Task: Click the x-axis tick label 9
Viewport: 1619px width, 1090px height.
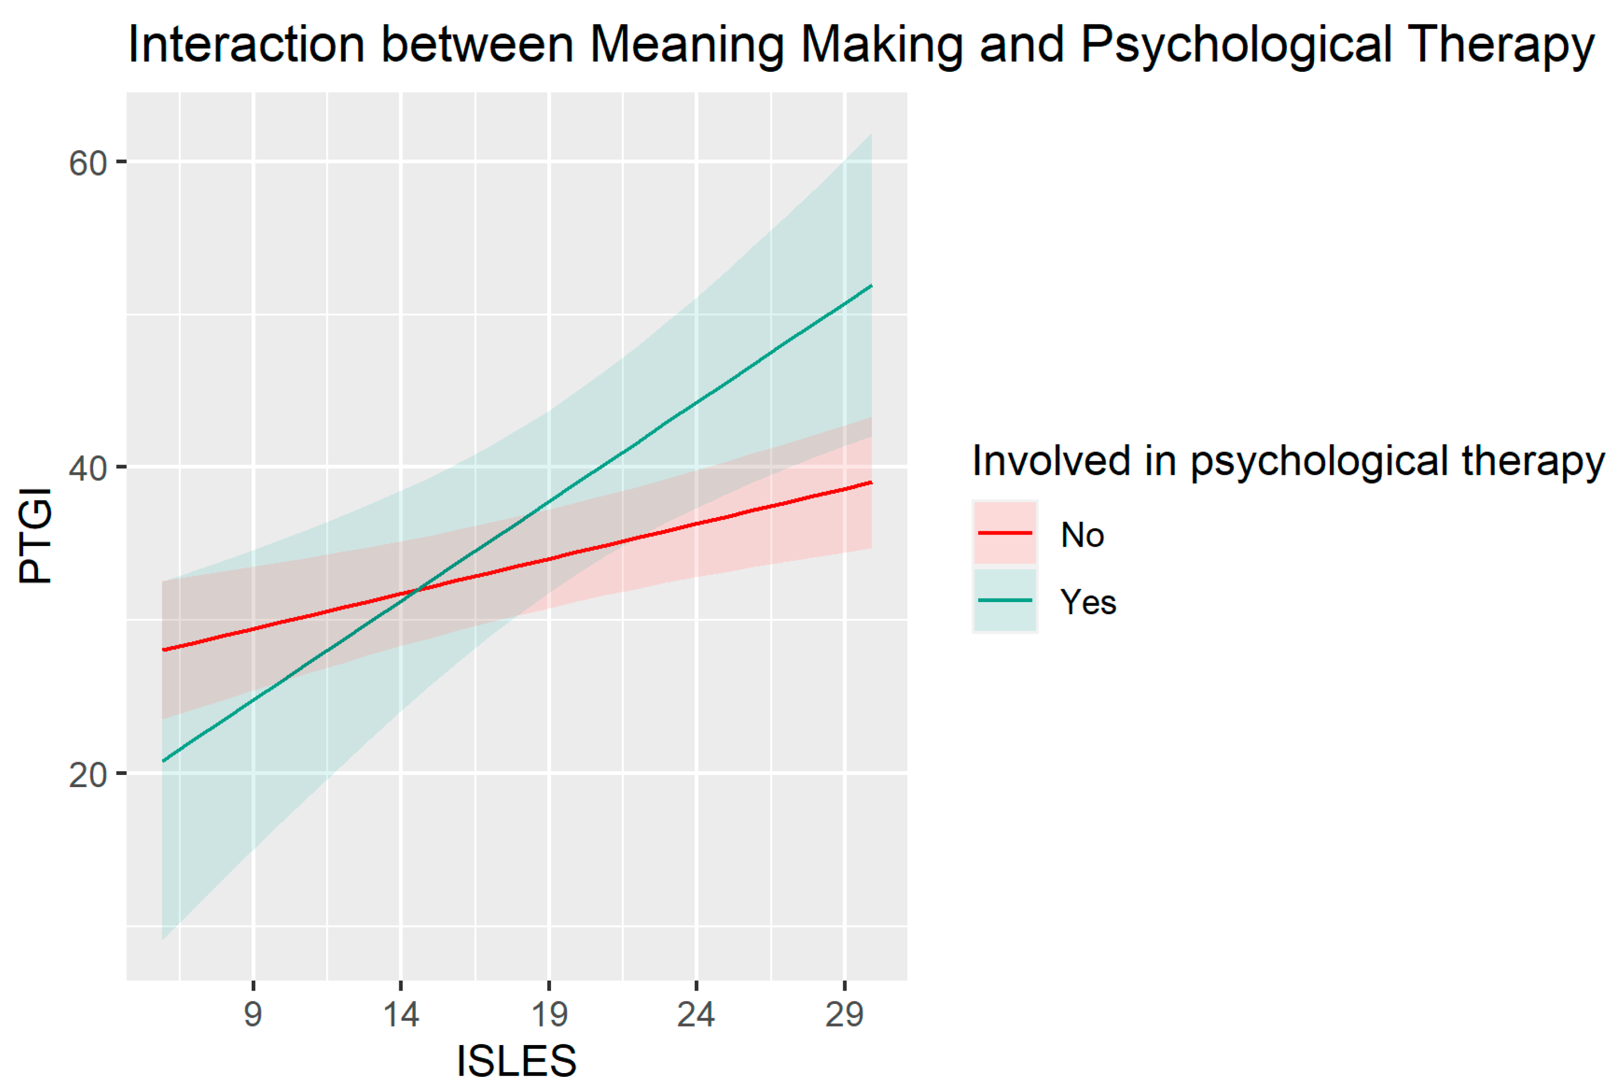Action: (253, 1015)
